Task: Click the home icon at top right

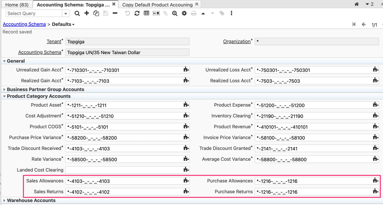Action: pyautogui.click(x=357, y=4)
